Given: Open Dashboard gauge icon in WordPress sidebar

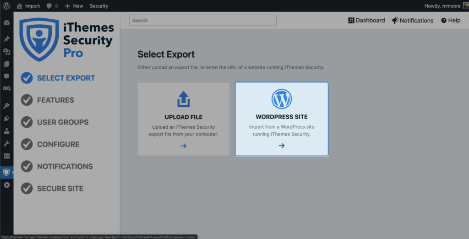Looking at the screenshot, I should coord(6,23).
